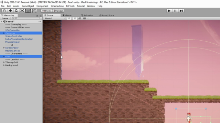The image size is (220, 123).
Task: Select the Move tool
Action: 10,11
